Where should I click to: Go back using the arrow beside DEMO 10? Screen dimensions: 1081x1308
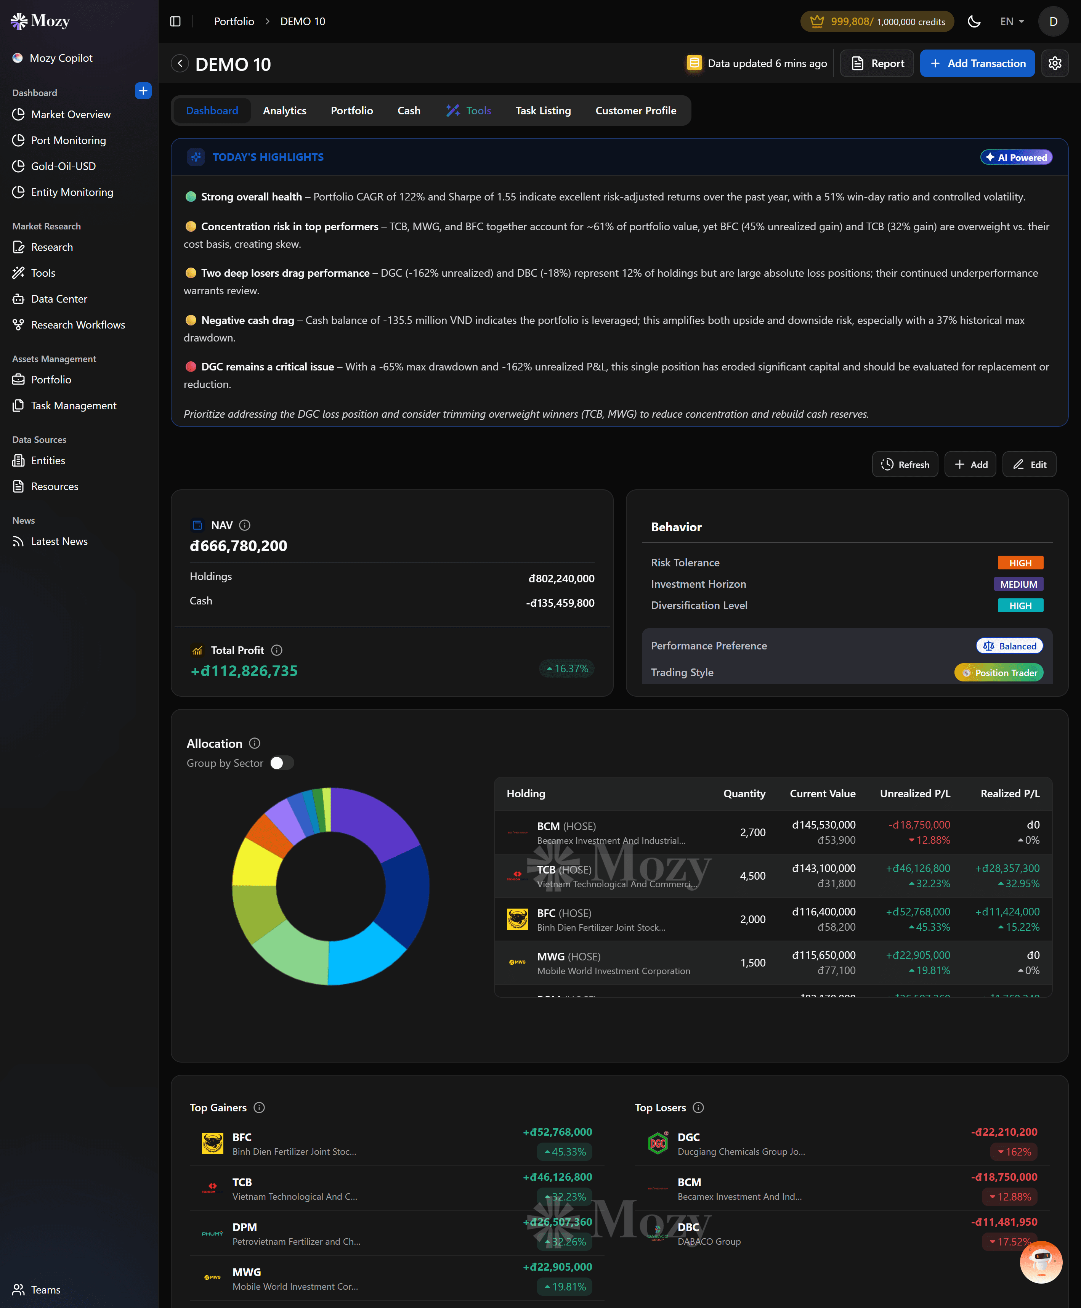pos(180,64)
